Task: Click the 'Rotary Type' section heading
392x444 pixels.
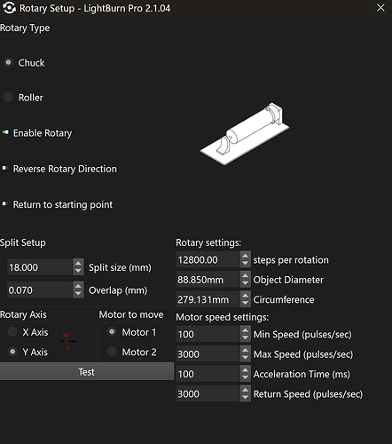Action: pos(25,28)
